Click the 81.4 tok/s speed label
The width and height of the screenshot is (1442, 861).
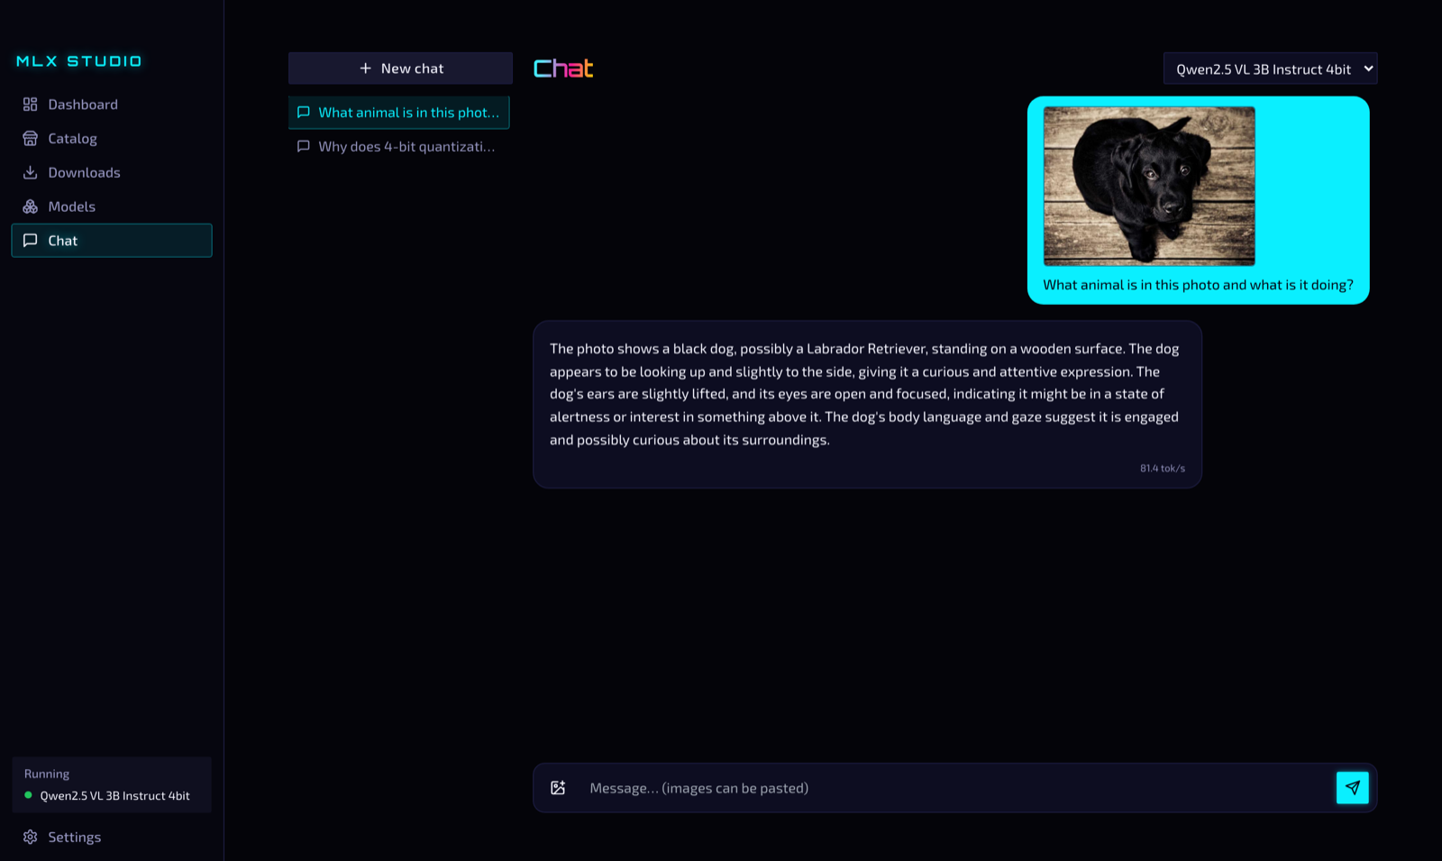pyautogui.click(x=1163, y=468)
